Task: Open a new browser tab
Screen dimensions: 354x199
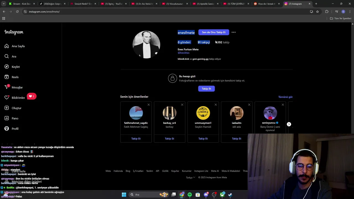Action: coord(316,4)
